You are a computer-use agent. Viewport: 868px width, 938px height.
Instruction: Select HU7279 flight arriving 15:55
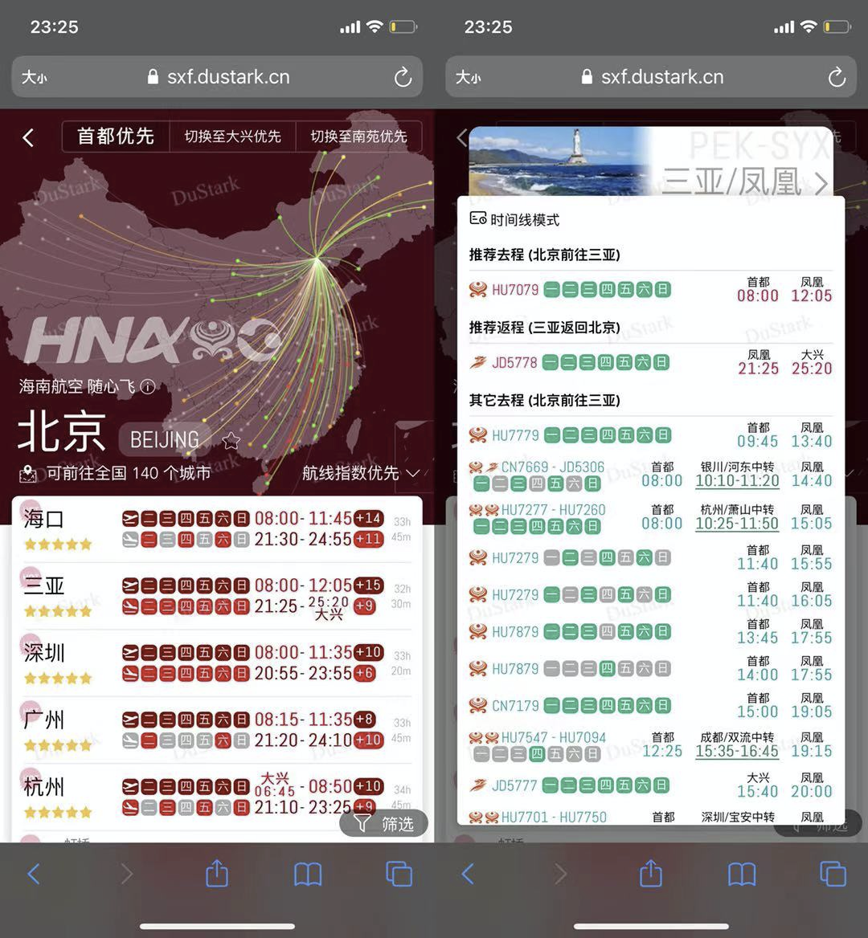[x=651, y=557]
